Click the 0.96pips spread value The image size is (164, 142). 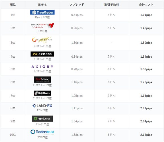pos(77,28)
